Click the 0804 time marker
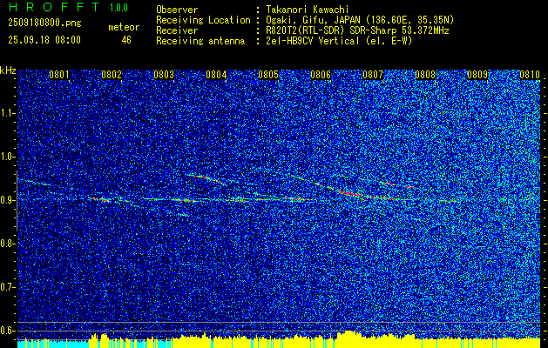This screenshot has width=548, height=348. [216, 75]
